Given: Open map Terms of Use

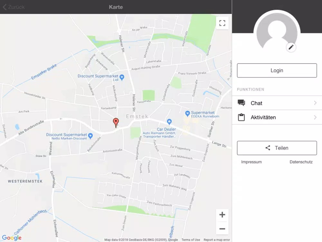Looking at the screenshot, I should [x=191, y=240].
